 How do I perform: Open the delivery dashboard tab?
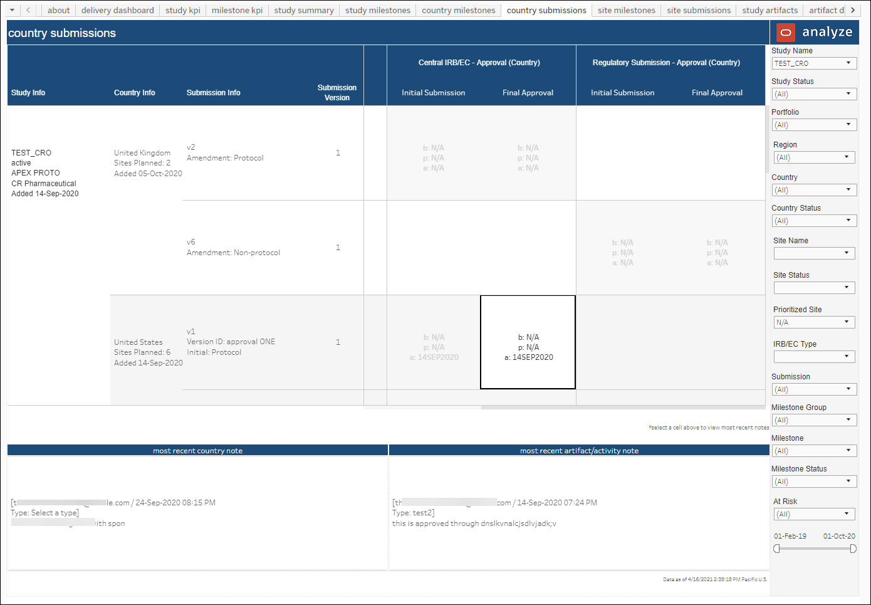click(x=118, y=10)
